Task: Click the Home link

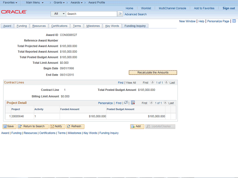Action: pyautogui.click(x=129, y=8)
